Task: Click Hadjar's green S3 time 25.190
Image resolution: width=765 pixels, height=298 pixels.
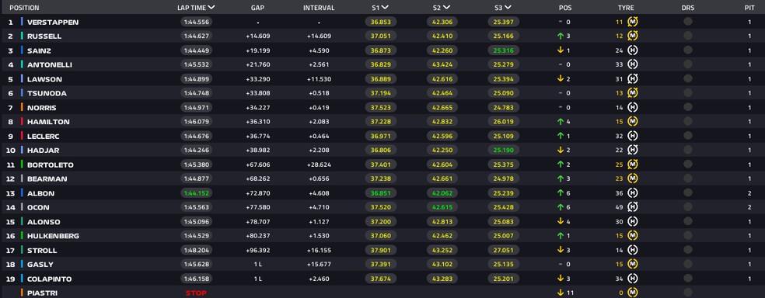Action: tap(503, 151)
